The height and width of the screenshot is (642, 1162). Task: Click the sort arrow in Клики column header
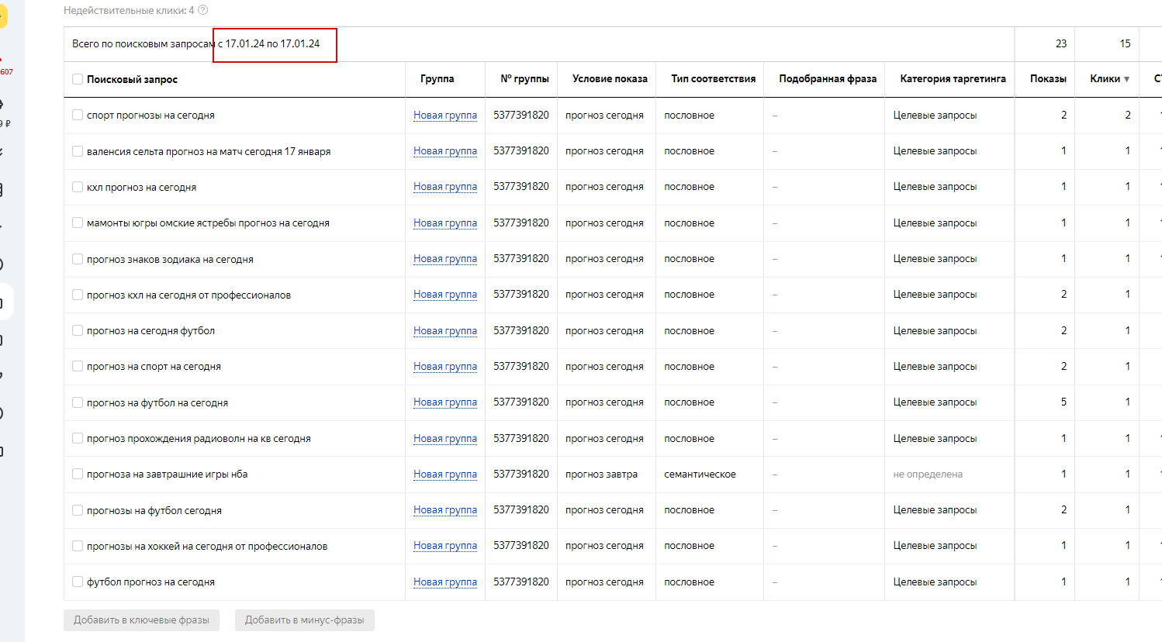pos(1126,79)
